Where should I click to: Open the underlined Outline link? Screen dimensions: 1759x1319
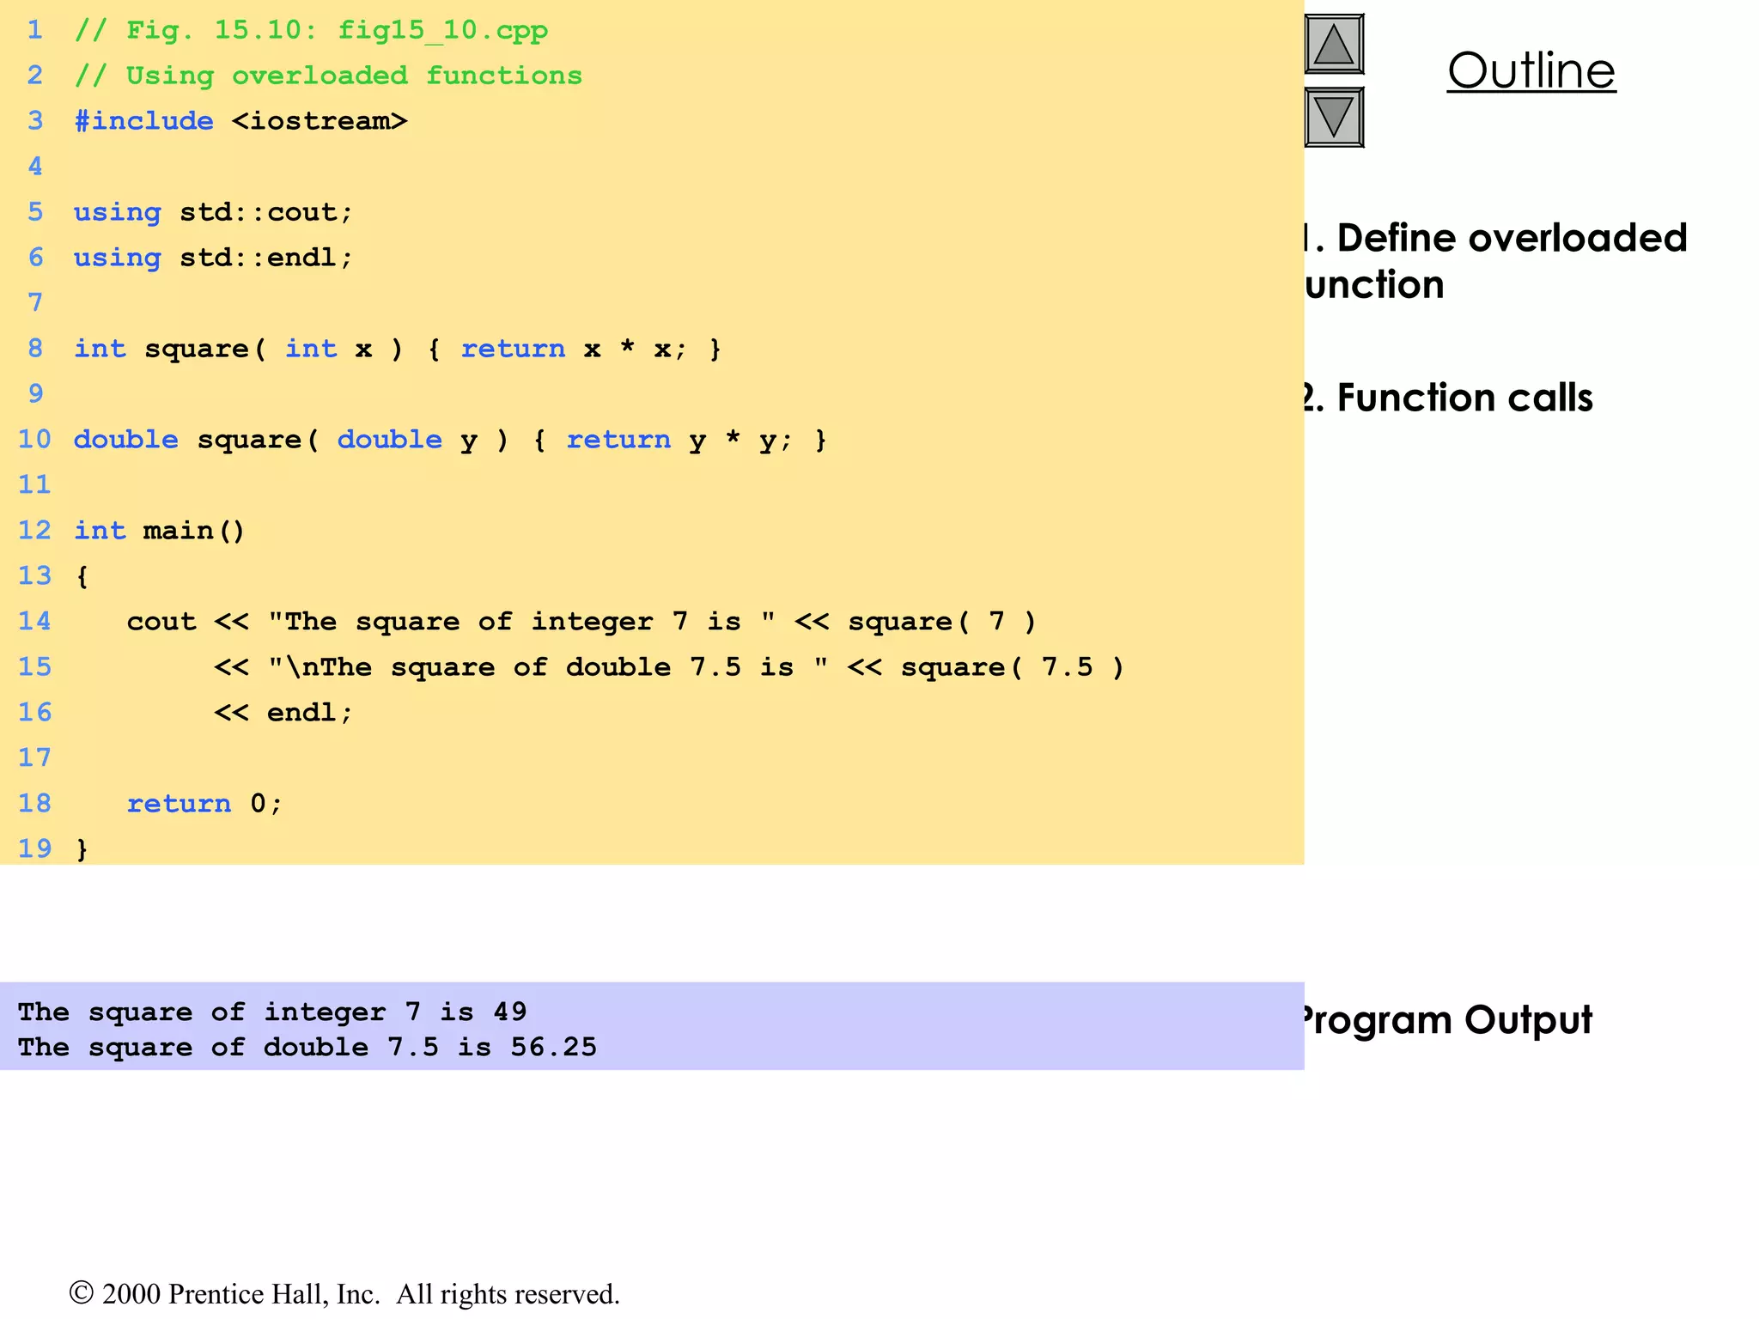coord(1531,70)
